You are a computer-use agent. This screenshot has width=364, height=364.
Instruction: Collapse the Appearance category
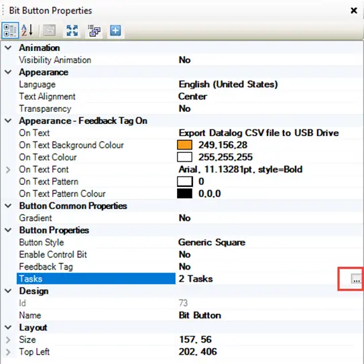point(8,72)
